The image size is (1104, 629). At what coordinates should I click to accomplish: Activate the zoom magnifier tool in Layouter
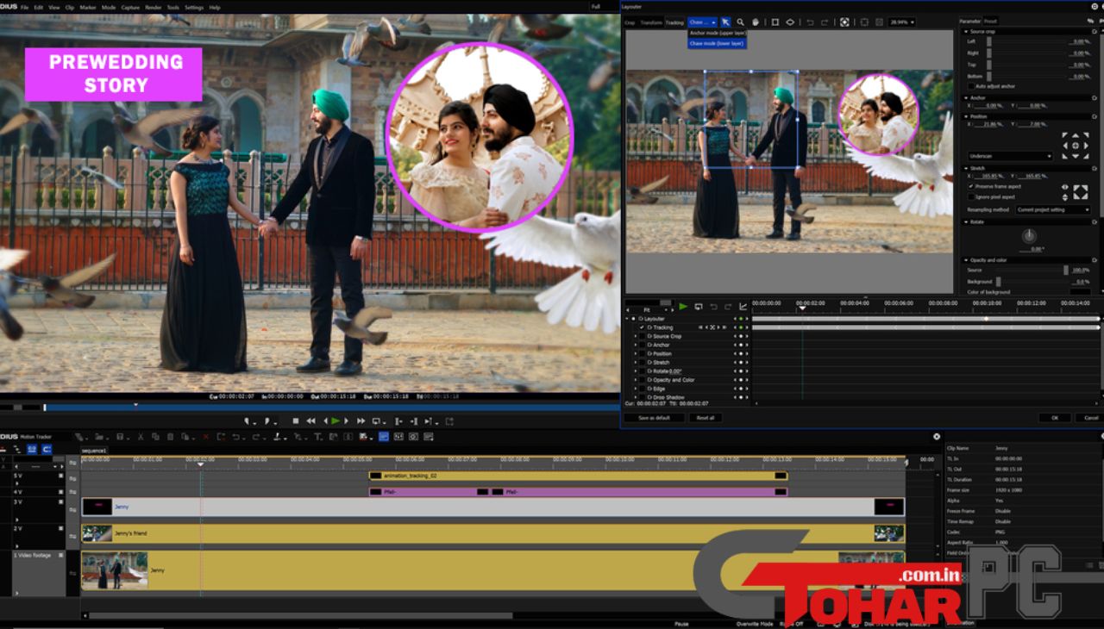740,22
